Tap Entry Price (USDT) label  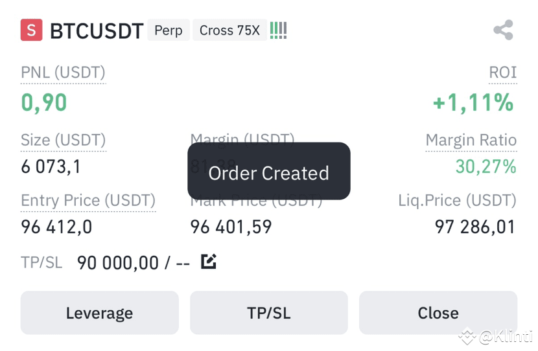click(88, 201)
